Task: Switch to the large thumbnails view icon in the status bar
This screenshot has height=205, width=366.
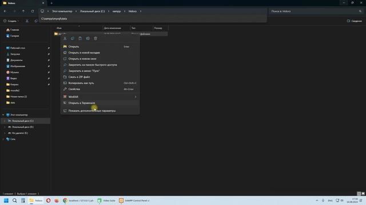Action: point(363,194)
